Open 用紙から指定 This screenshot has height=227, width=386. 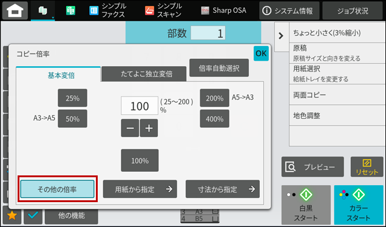click(140, 189)
